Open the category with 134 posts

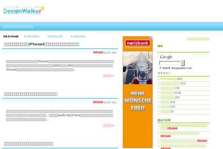[x=167, y=93]
